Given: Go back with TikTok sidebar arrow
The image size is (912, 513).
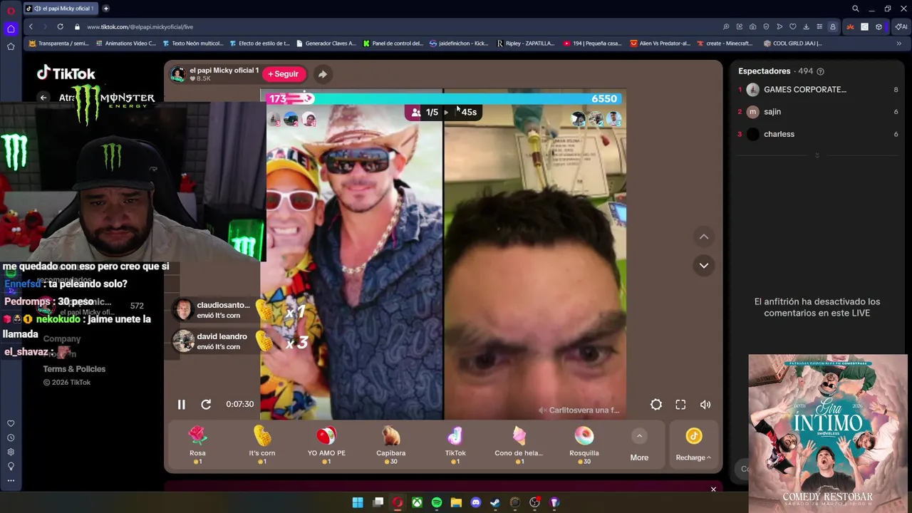Looking at the screenshot, I should pyautogui.click(x=43, y=98).
